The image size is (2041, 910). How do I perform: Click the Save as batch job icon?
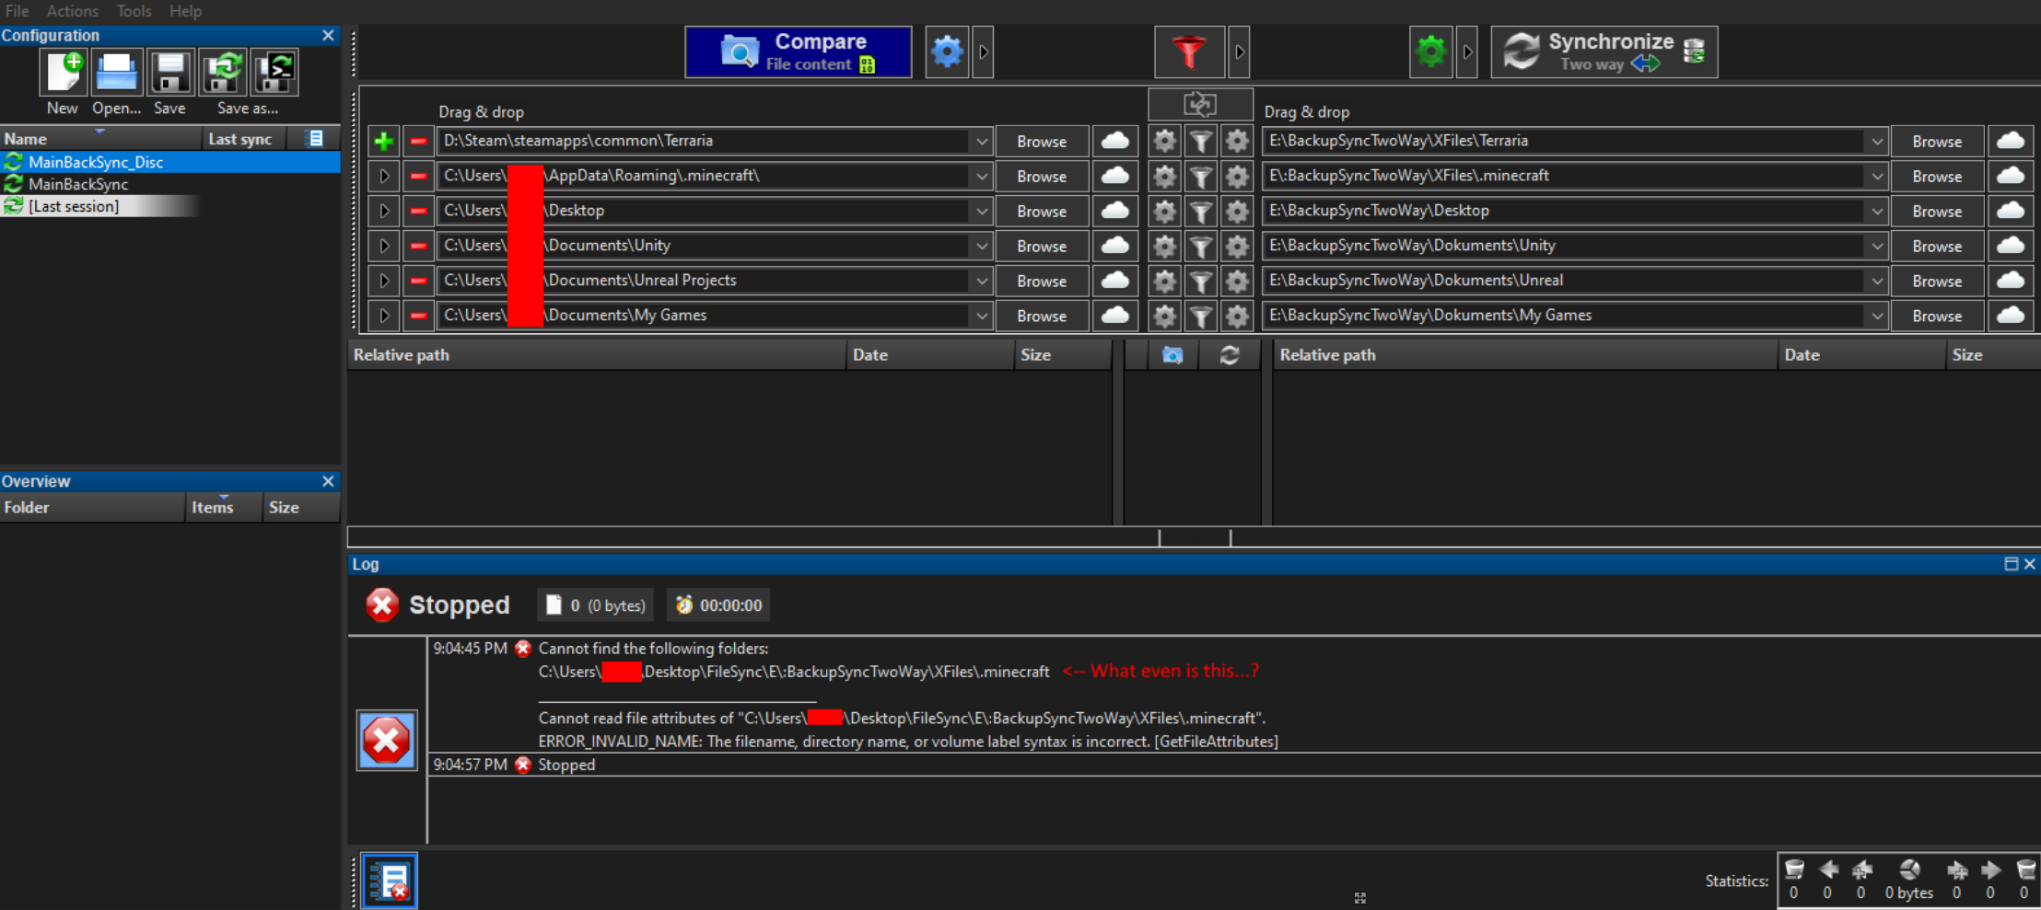point(274,73)
